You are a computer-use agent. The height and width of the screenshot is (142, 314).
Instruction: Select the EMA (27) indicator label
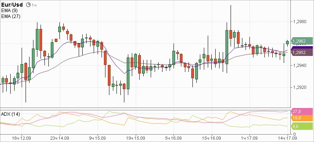[11, 16]
